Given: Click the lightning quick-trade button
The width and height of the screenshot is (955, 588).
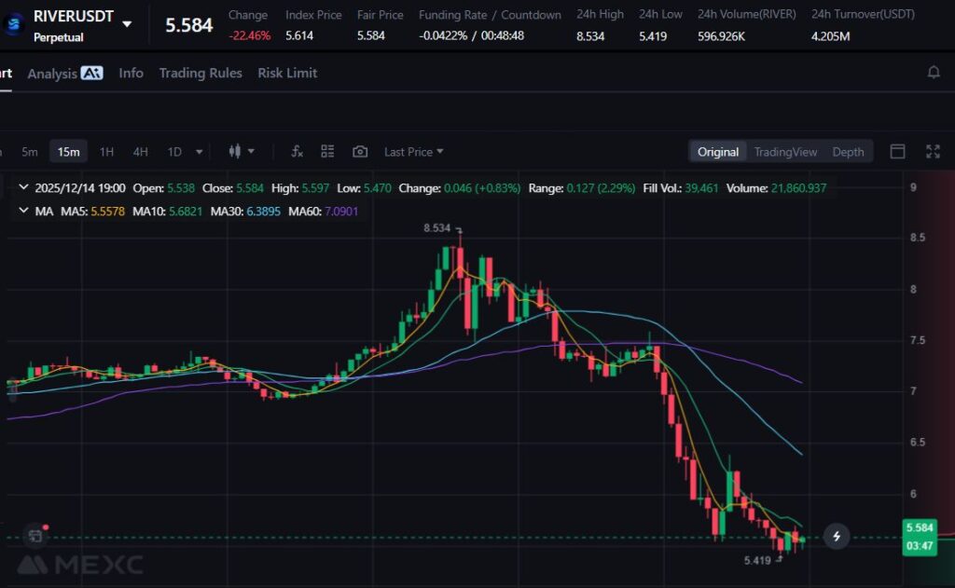Looking at the screenshot, I should pyautogui.click(x=837, y=536).
